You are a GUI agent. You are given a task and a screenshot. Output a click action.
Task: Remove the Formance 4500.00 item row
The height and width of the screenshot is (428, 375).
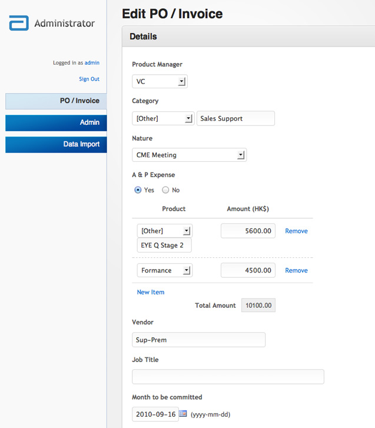[296, 270]
